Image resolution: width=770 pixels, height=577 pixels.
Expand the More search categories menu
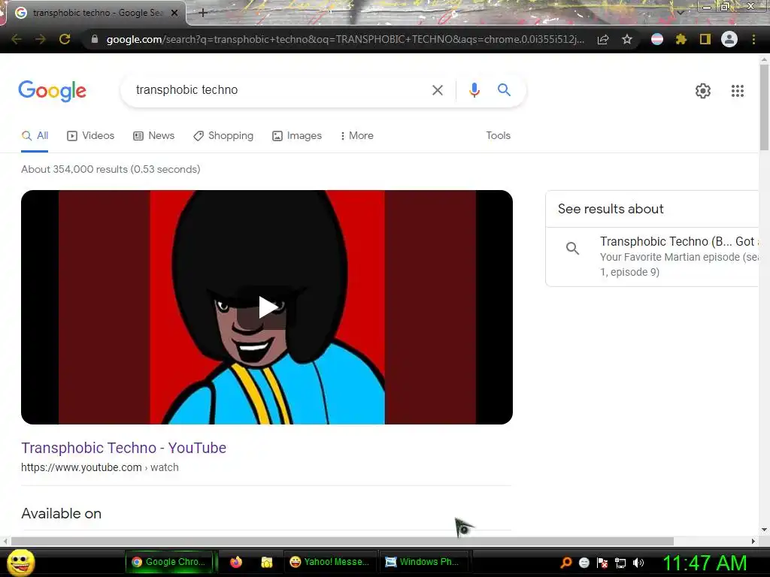pos(357,136)
